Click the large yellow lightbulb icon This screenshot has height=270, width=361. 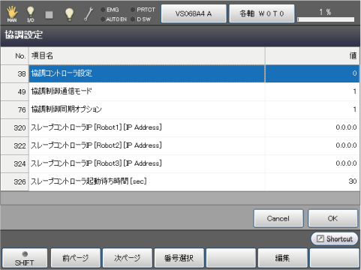(x=69, y=14)
